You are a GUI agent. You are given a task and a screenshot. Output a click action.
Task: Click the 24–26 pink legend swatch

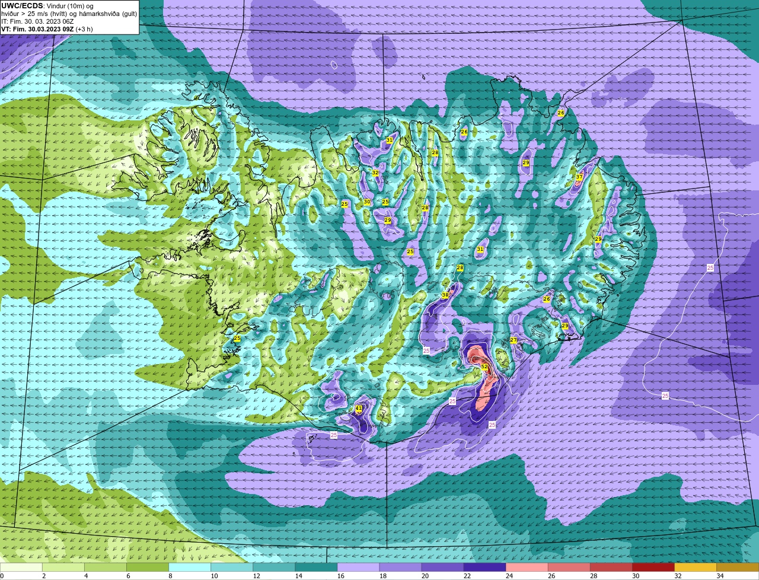(x=527, y=568)
